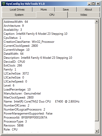The image size is (102, 136).
Task: Click the MaxClockSpeed: 2800 line
Action: tap(19, 97)
